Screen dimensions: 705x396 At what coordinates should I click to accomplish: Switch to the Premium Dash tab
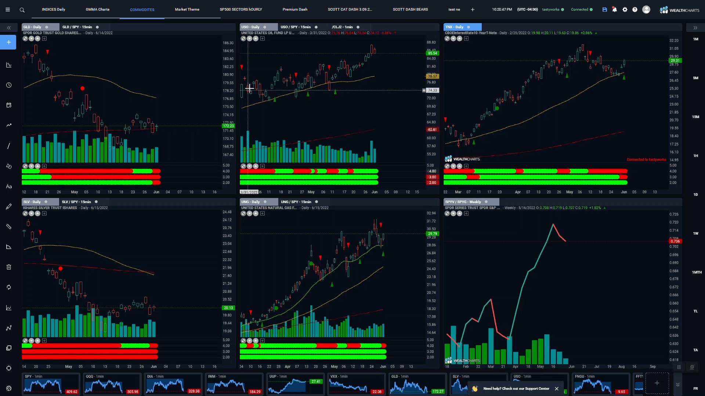point(295,10)
